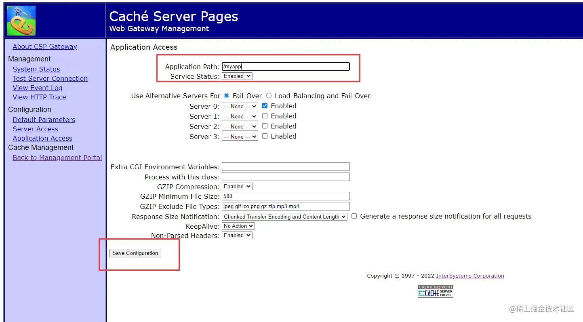This screenshot has width=583, height=322.
Task: Click the InterSystems Corporation link
Action: [470, 276]
